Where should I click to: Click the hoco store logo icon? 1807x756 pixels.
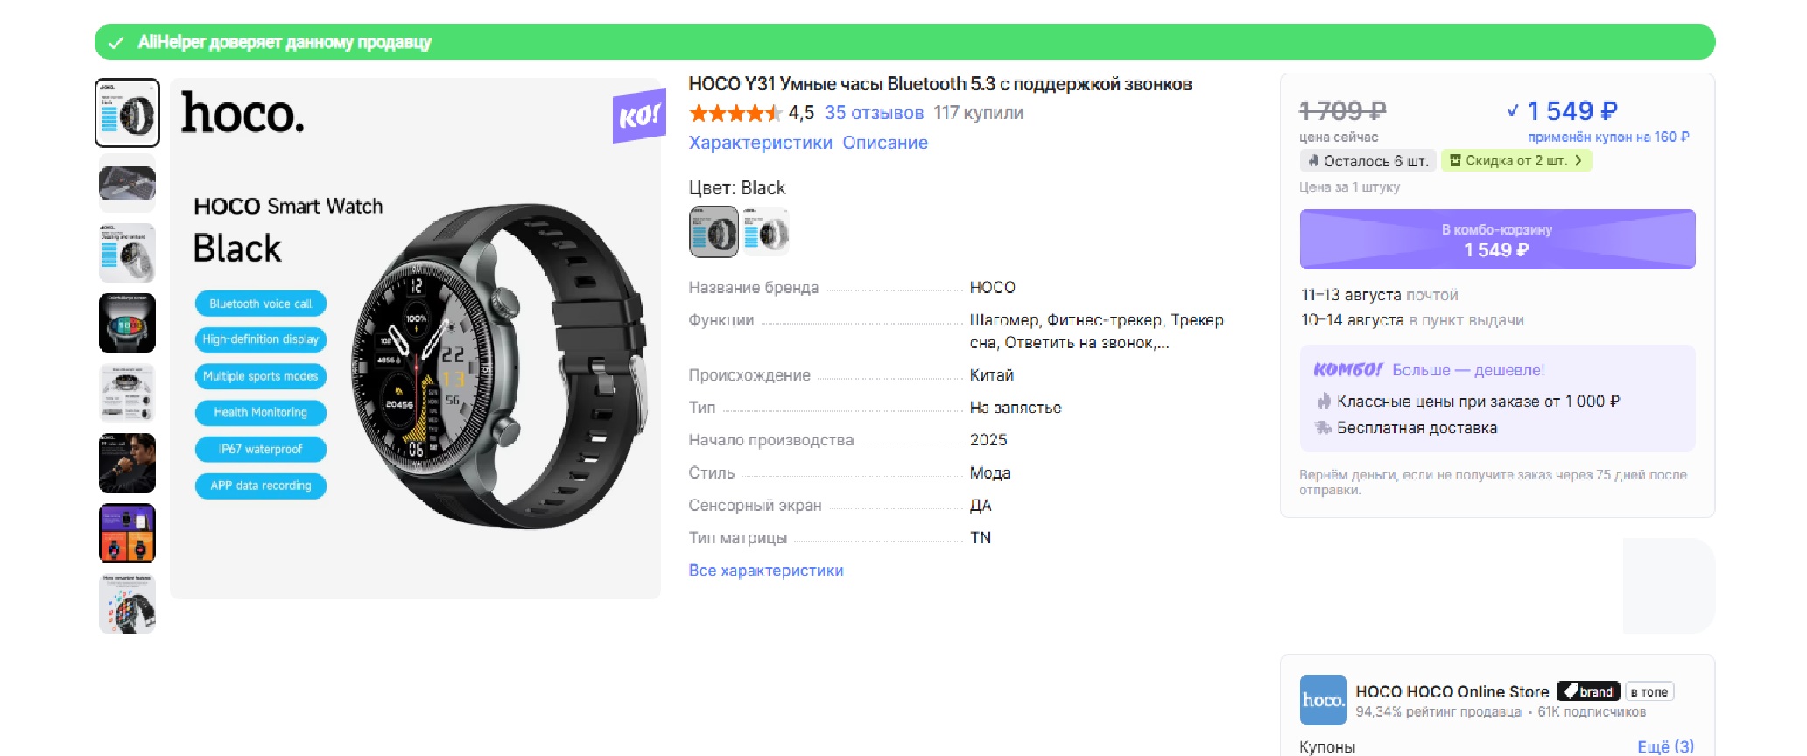(1323, 699)
